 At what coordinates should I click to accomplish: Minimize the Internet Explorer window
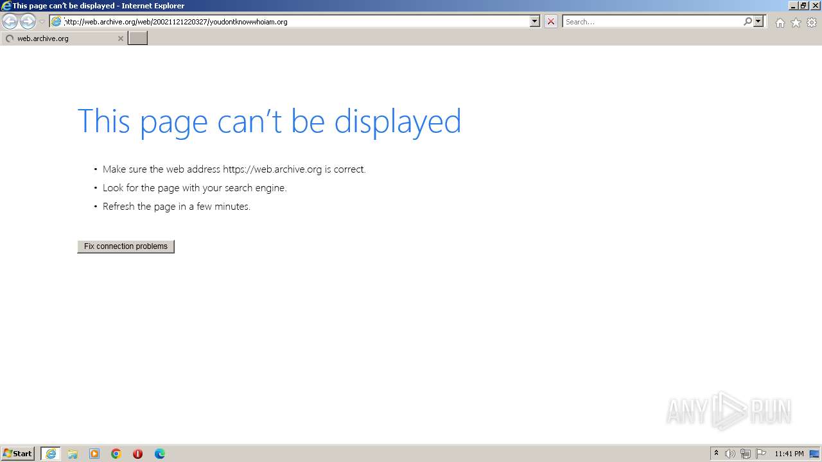click(793, 6)
